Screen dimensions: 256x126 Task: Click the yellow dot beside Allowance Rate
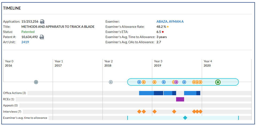(168, 27)
